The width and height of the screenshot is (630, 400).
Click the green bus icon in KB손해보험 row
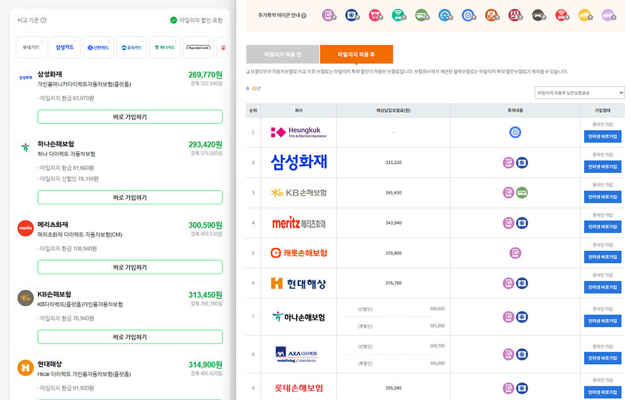pyautogui.click(x=522, y=192)
